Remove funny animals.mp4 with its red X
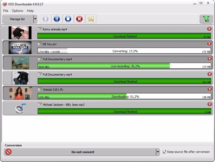The width and height of the screenshot is (215, 162). (x=209, y=29)
